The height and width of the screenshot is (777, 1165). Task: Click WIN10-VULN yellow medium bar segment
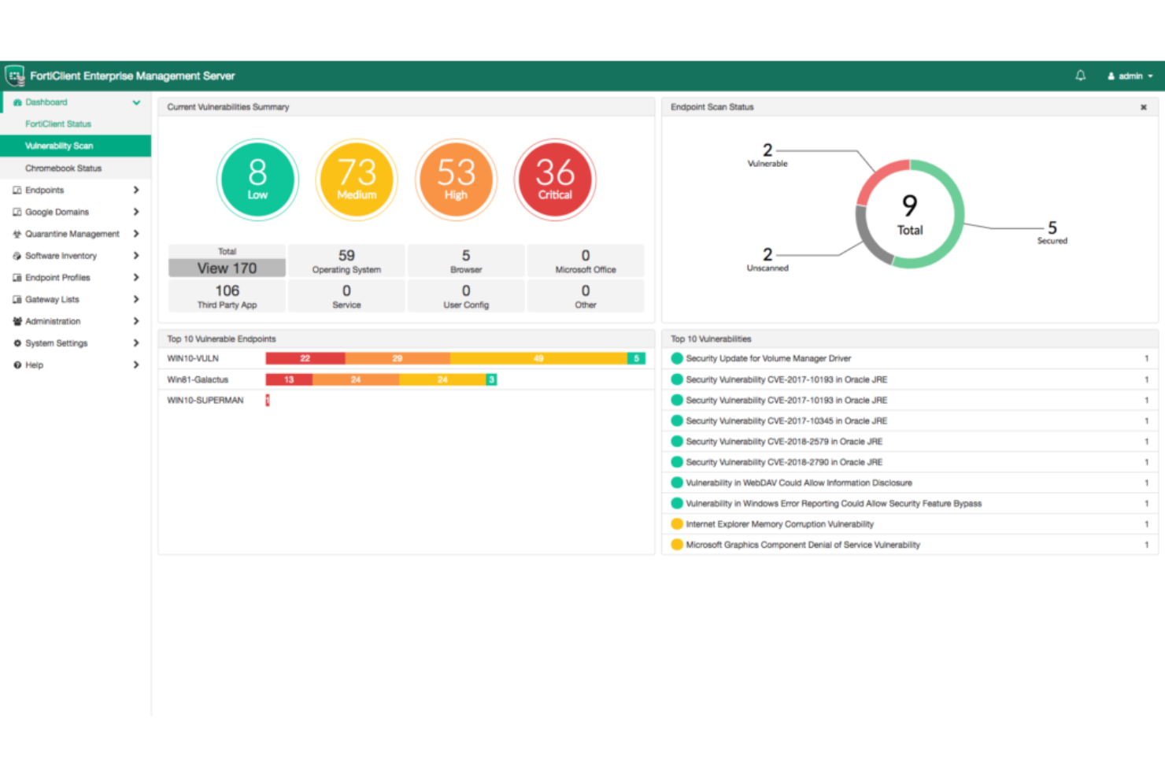click(x=538, y=358)
